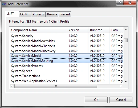
Task: Open the Projects tab
Action: click(x=38, y=14)
